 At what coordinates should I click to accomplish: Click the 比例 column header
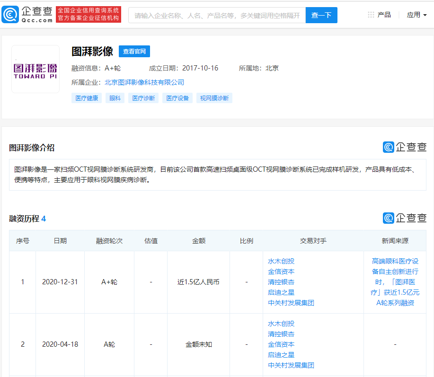(x=246, y=241)
